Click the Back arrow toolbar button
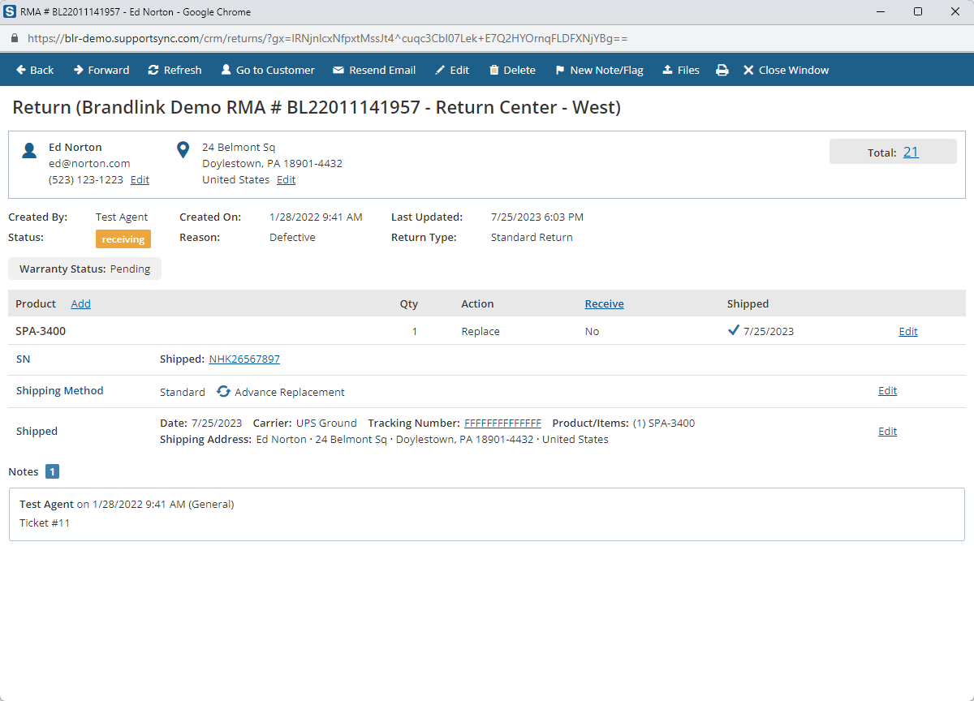The image size is (974, 701). coord(35,71)
